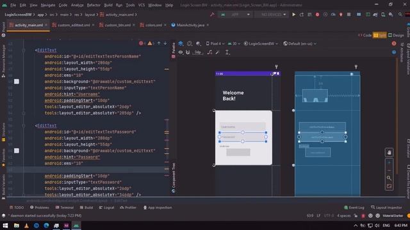Click the red Debug app icon
Image resolution: width=410 pixels, height=230 pixels.
pos(317,15)
